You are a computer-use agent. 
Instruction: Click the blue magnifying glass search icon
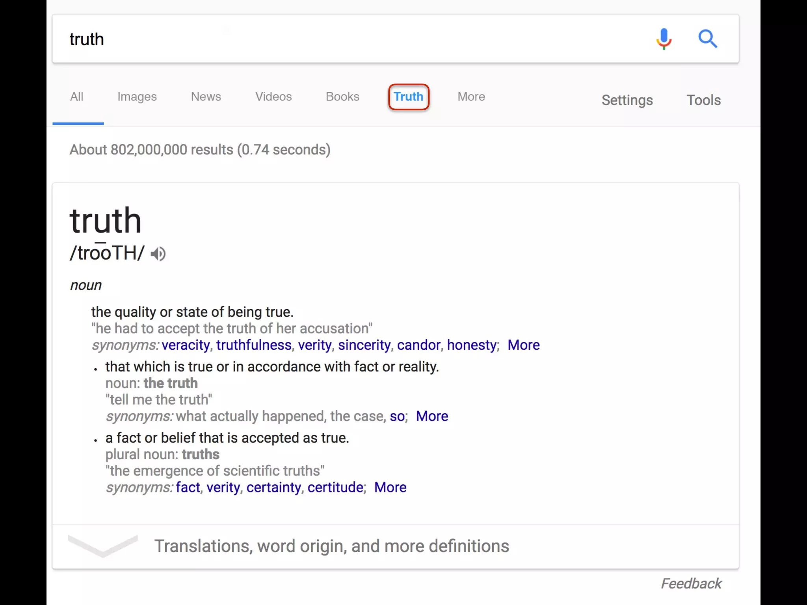pyautogui.click(x=708, y=39)
